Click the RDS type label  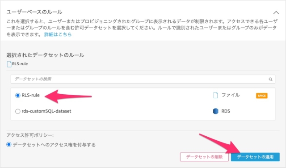pyautogui.click(x=226, y=111)
